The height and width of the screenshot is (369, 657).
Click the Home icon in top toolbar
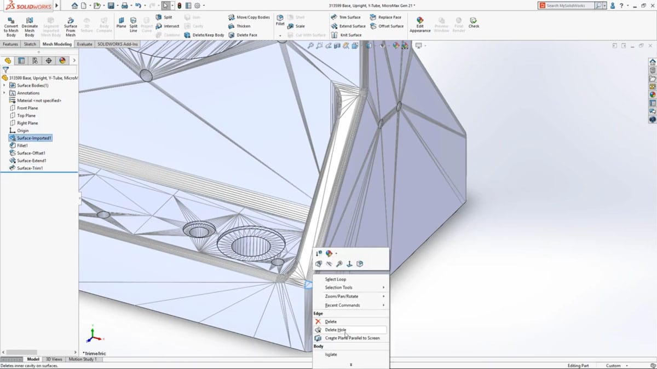point(74,5)
